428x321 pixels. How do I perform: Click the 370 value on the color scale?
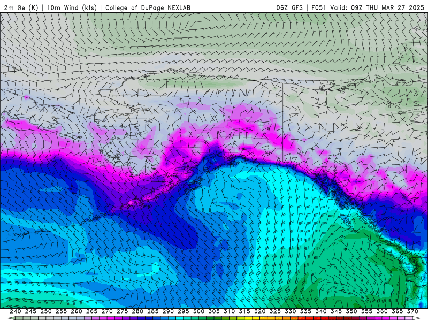412,311
